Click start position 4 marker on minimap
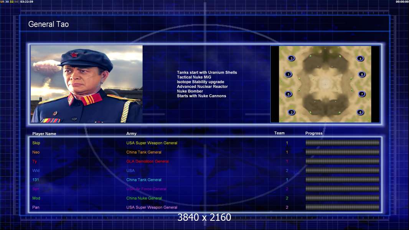This screenshot has height=230, width=409. 360,59
